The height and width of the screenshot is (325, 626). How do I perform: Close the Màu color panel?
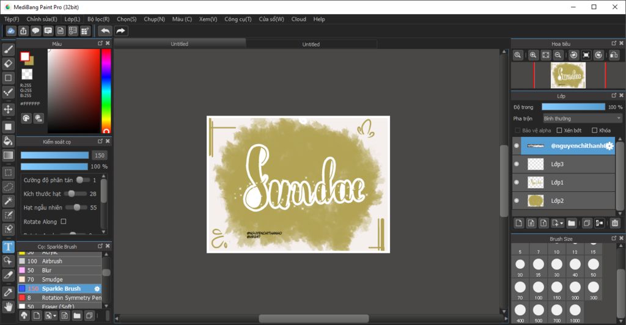(108, 43)
